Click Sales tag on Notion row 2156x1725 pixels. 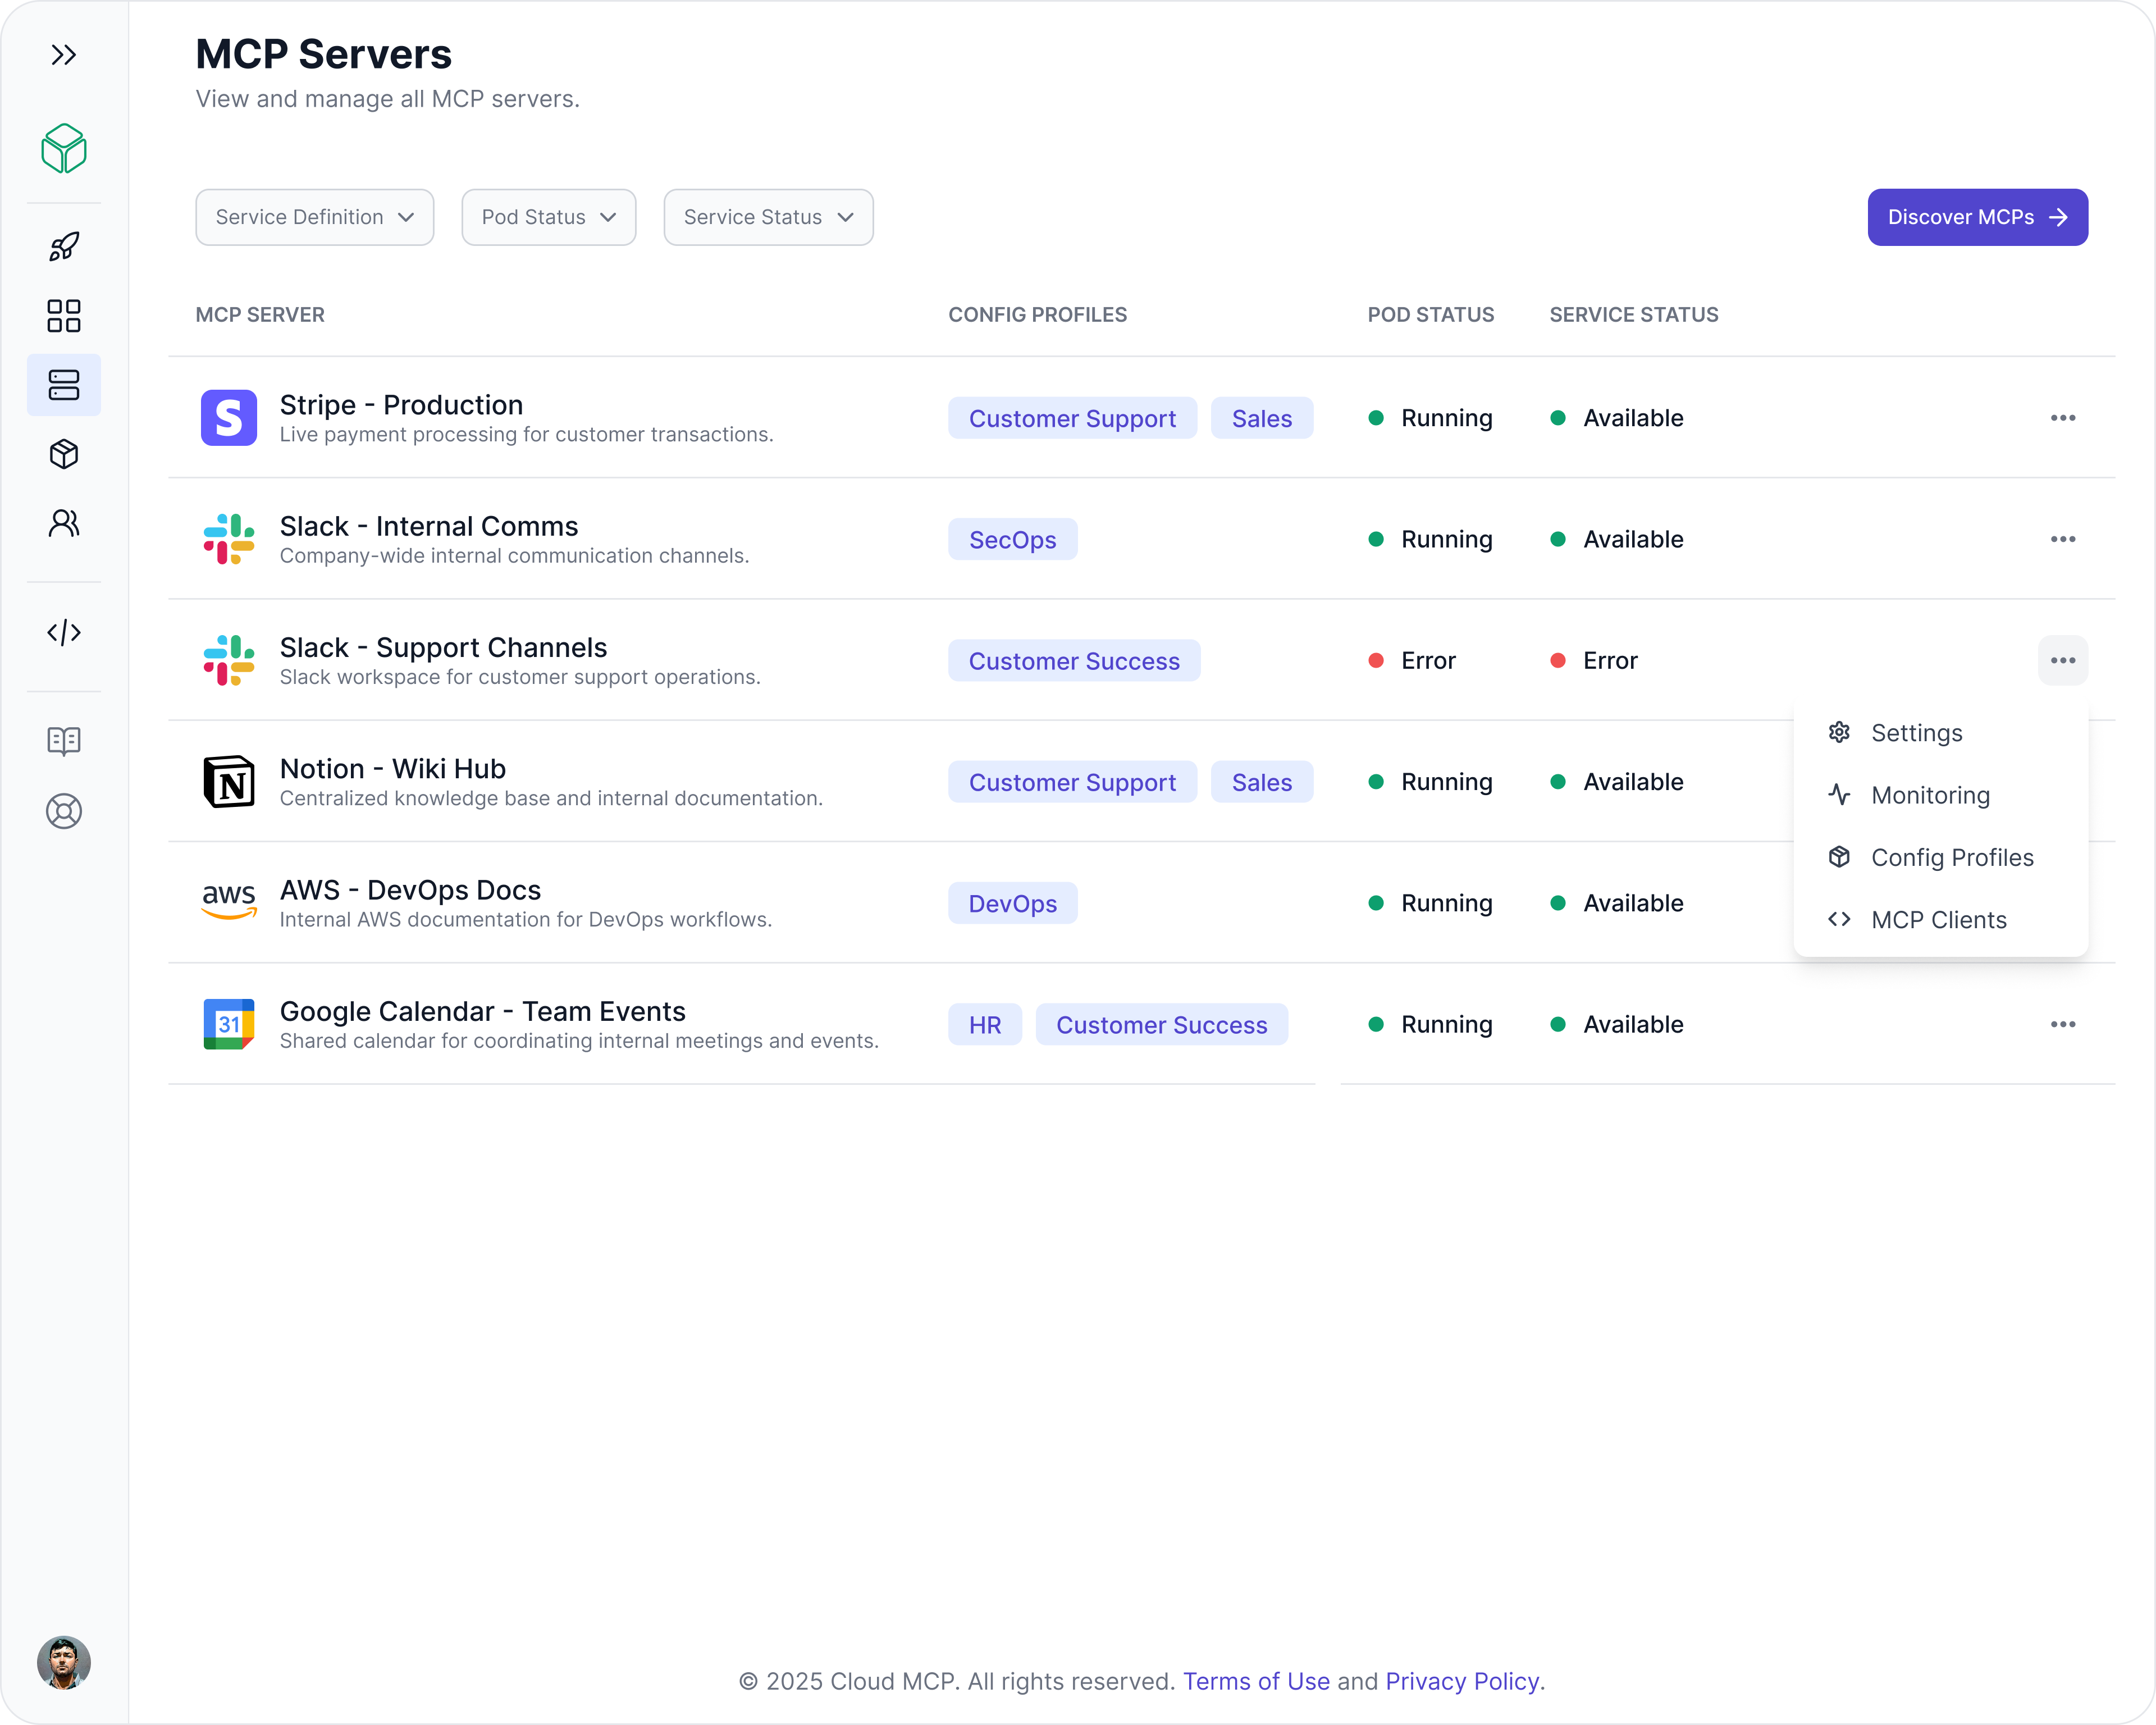(x=1262, y=782)
